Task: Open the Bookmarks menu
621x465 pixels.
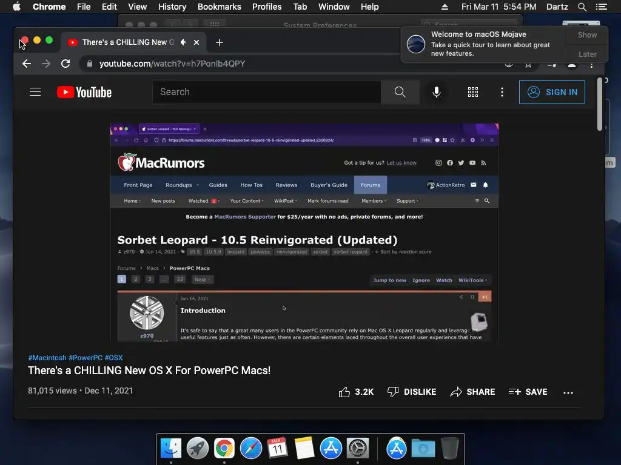Action: click(220, 7)
